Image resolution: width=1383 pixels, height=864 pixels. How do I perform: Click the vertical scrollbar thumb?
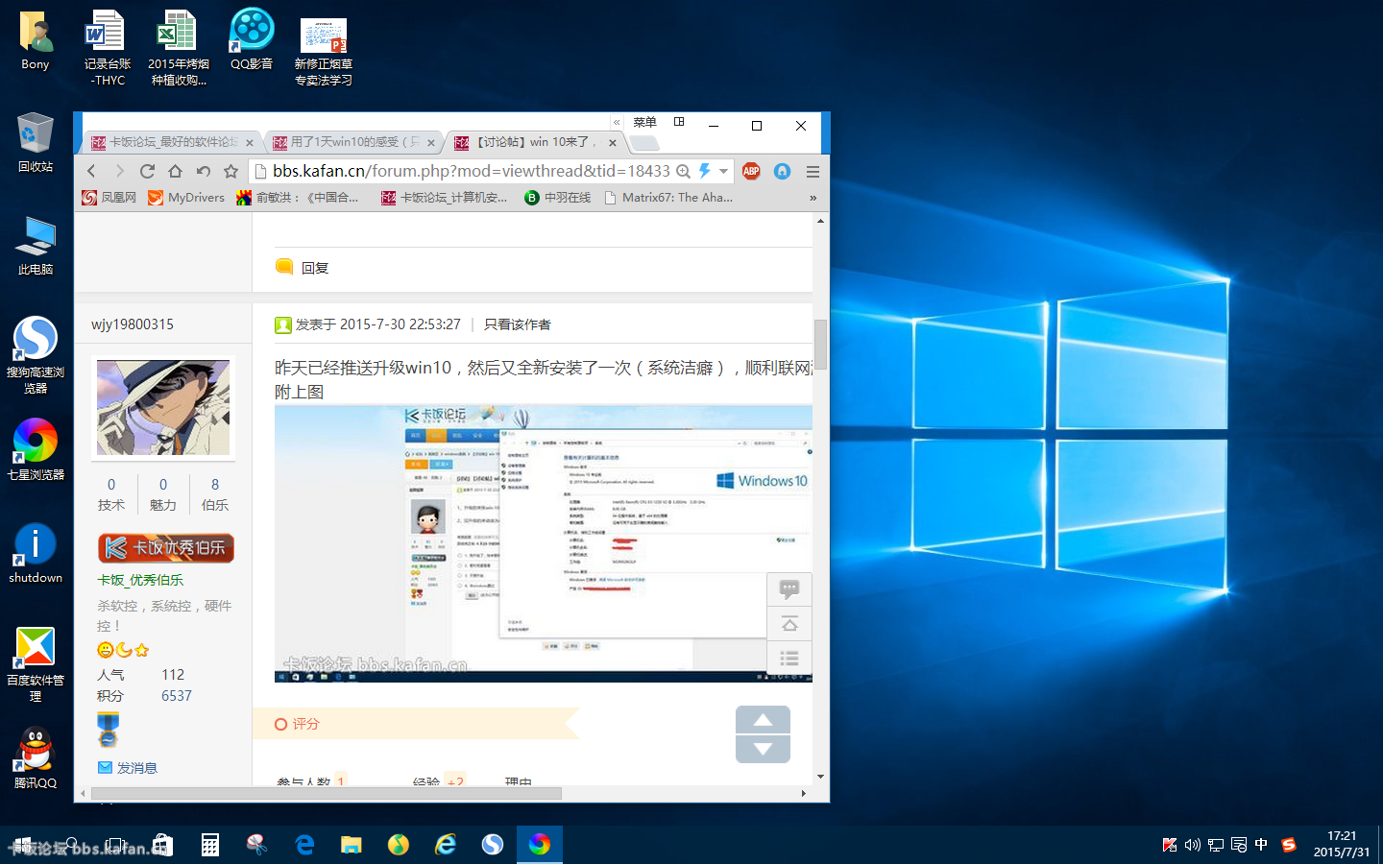pos(820,344)
